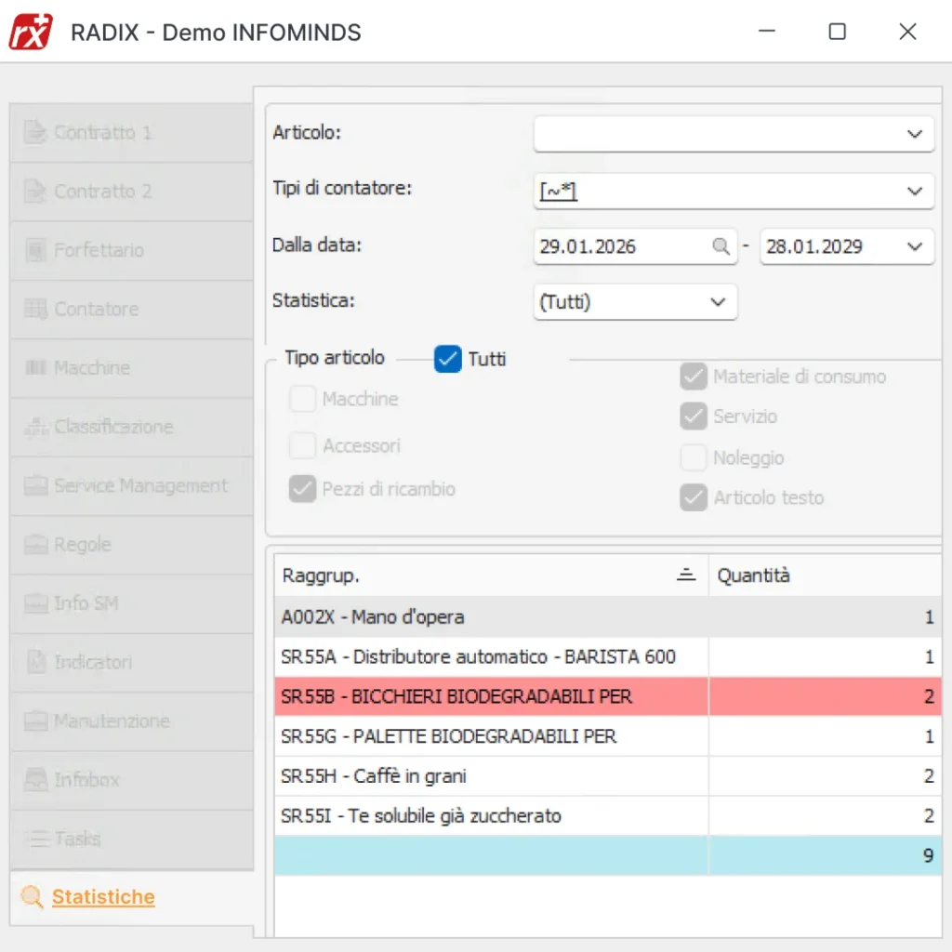This screenshot has height=952, width=952.
Task: Click the Statistiche link
Action: (x=103, y=897)
